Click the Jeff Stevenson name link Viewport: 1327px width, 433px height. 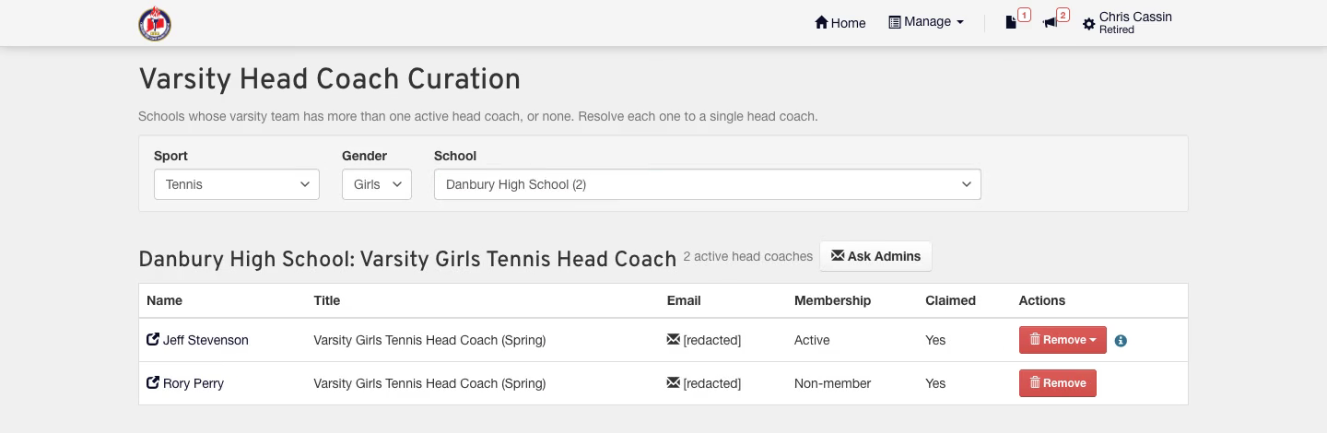click(206, 340)
